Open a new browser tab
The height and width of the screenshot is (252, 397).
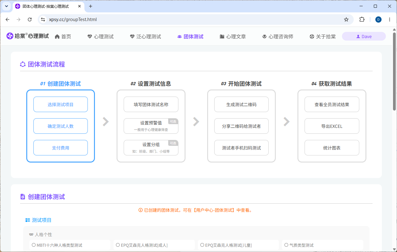pos(91,6)
